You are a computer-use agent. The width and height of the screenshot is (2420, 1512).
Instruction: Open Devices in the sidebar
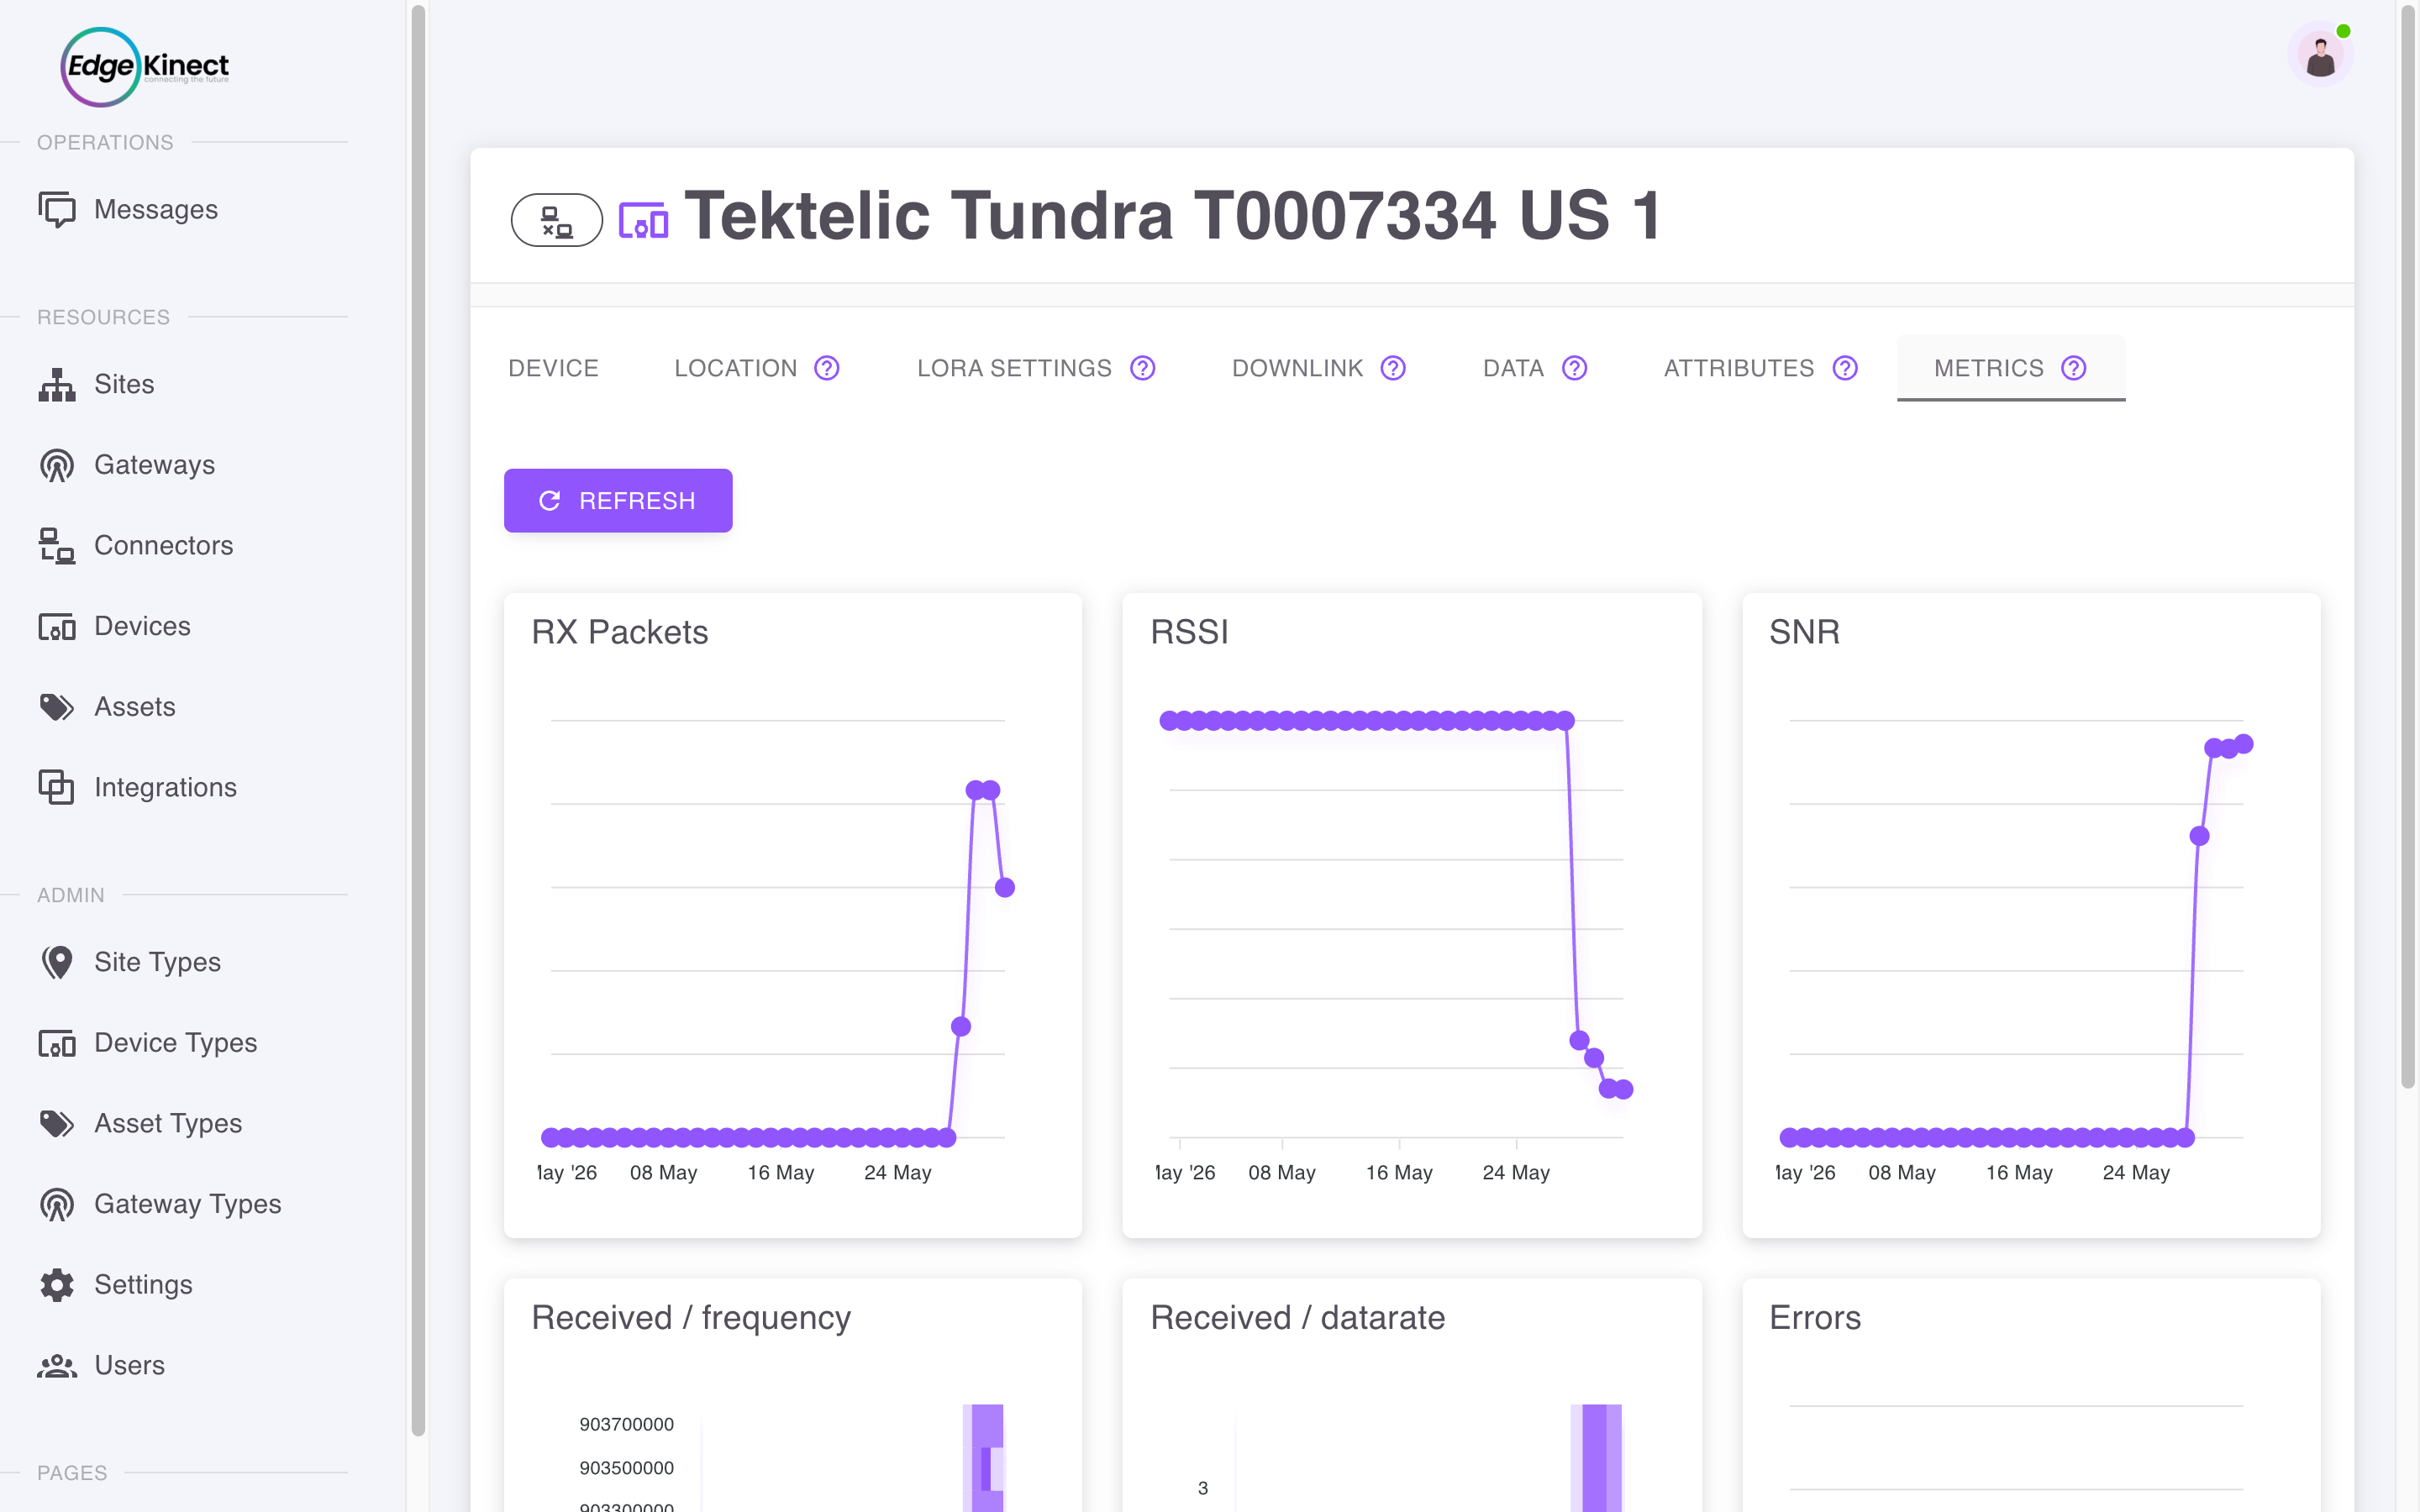click(142, 626)
